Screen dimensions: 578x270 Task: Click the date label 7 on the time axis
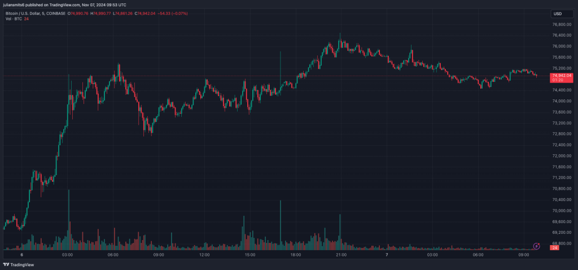click(387, 255)
